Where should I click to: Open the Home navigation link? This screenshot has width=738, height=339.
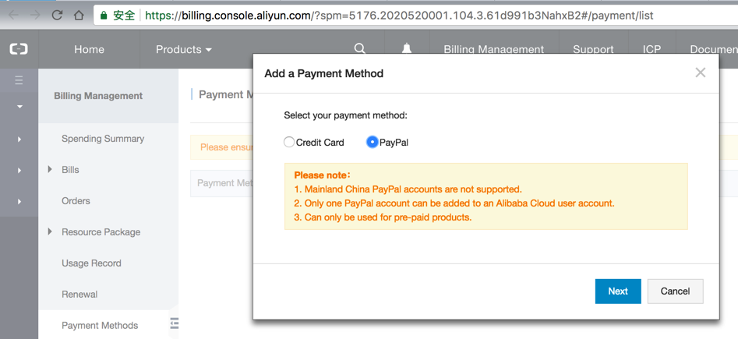(x=89, y=49)
